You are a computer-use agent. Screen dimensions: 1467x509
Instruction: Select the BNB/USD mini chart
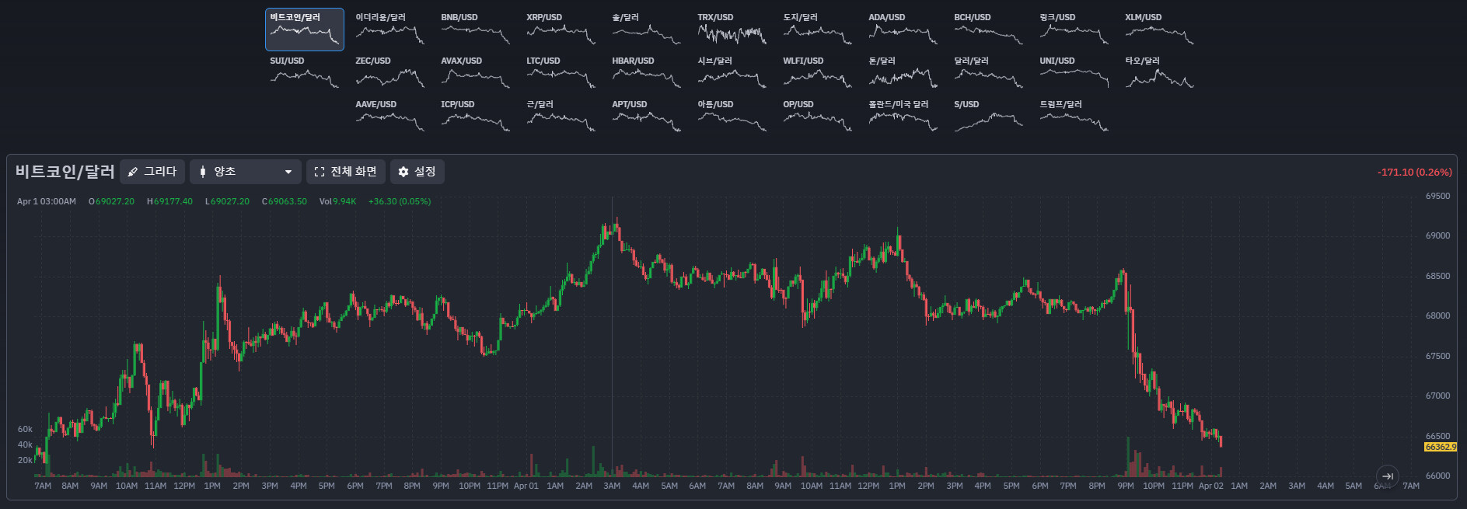[x=475, y=30]
